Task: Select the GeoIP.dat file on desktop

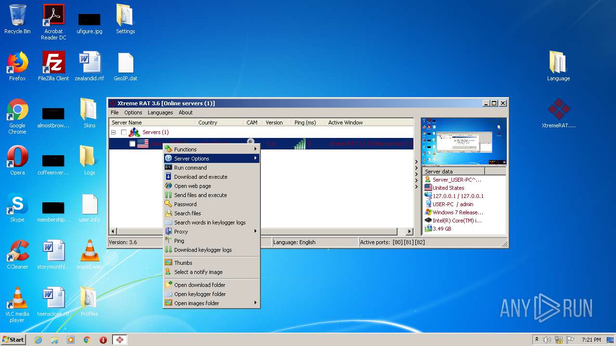Action: coord(125,66)
